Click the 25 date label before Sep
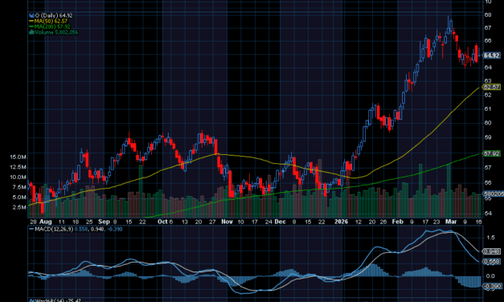Screen dimensions: 504x302 click(89, 222)
